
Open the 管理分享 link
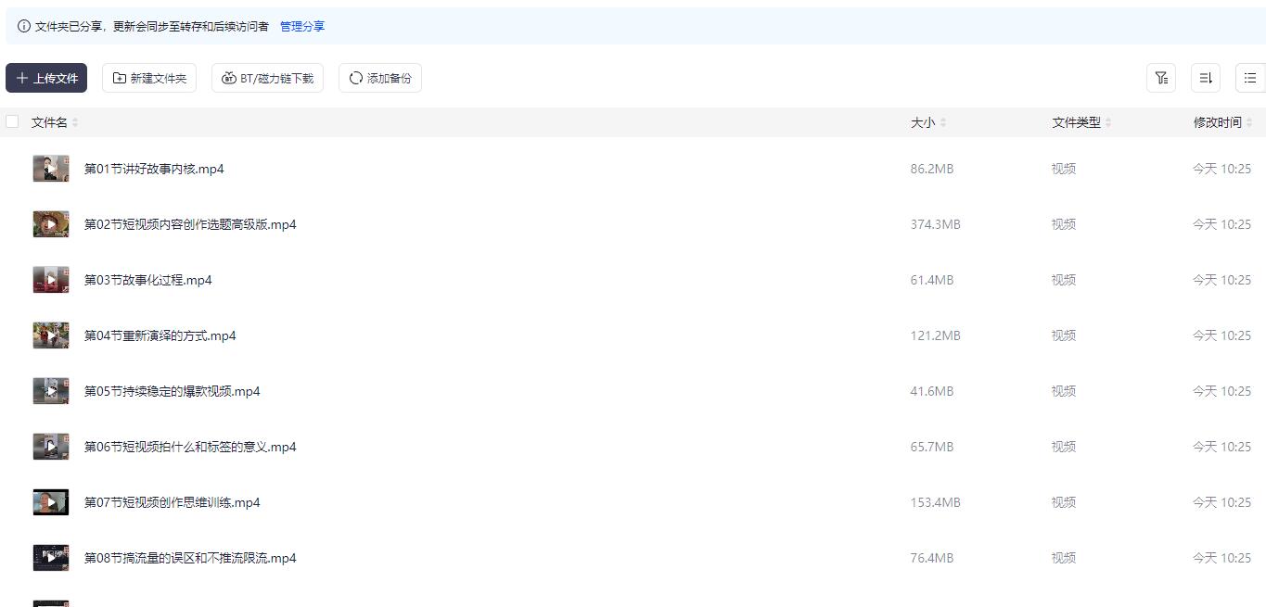(302, 27)
